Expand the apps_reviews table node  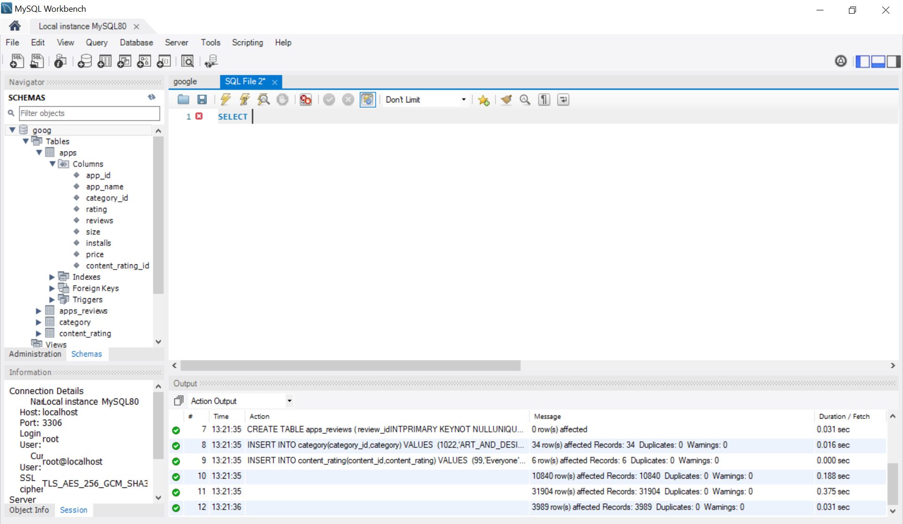(39, 311)
